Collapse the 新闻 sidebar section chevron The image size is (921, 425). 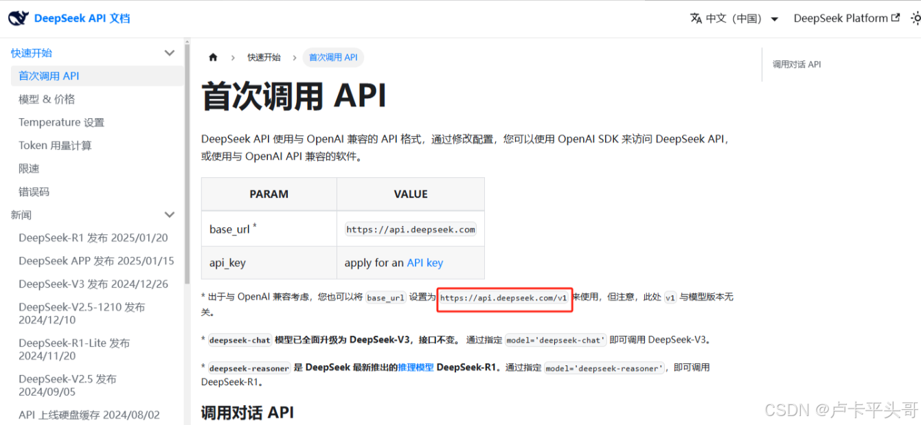click(x=170, y=215)
